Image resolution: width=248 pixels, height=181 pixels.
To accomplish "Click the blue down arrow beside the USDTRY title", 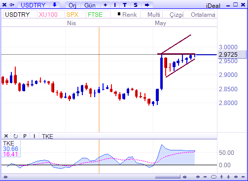I will (x=55, y=5).
